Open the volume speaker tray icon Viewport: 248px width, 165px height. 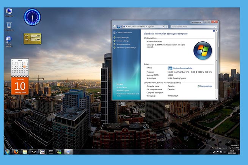224,152
